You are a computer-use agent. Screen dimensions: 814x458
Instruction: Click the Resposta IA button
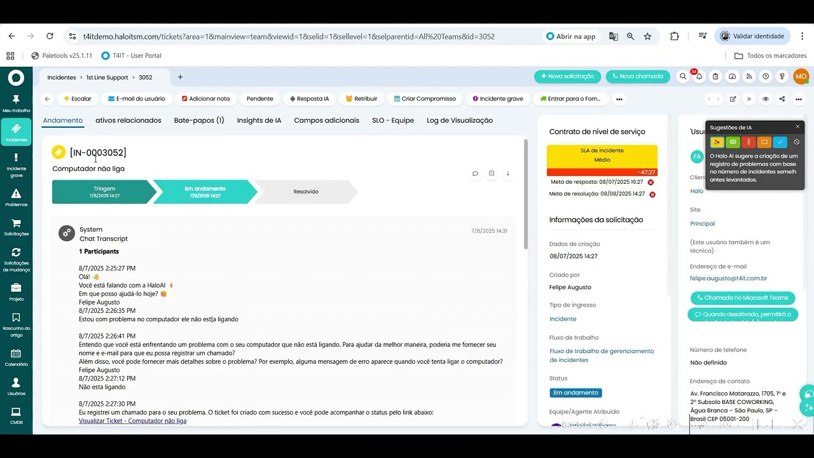(309, 99)
